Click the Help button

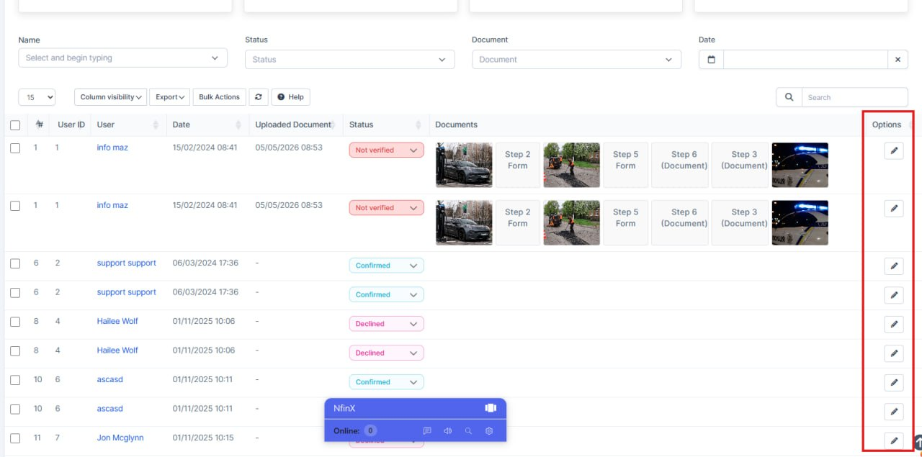[290, 97]
